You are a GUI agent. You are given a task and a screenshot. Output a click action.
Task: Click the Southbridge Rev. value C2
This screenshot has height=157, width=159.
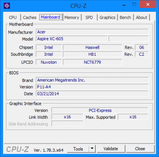142,54
